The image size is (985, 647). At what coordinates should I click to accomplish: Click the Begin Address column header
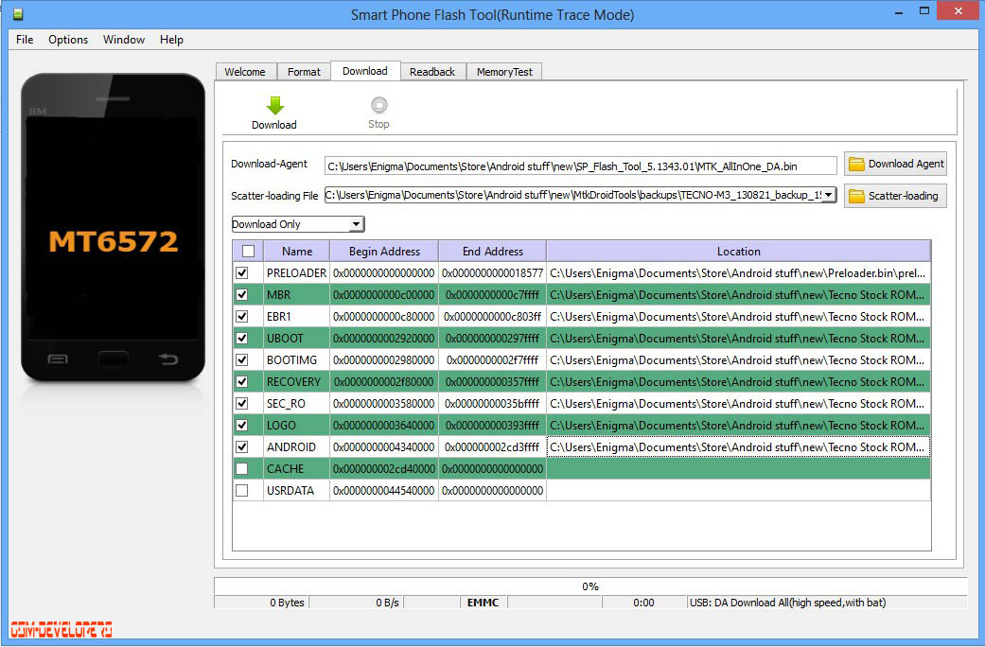tap(384, 252)
